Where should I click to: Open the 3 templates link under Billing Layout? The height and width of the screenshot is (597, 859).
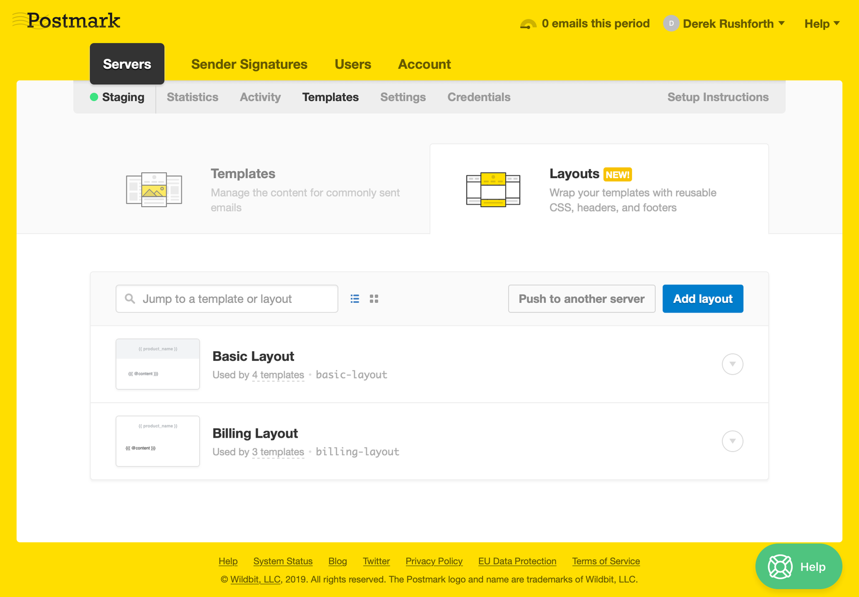278,452
